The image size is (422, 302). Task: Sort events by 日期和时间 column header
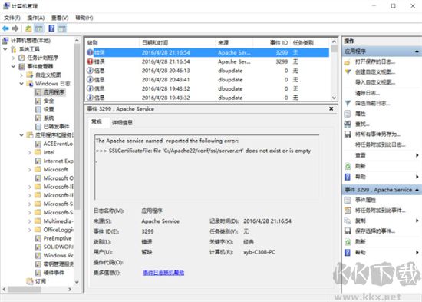pyautogui.click(x=178, y=42)
